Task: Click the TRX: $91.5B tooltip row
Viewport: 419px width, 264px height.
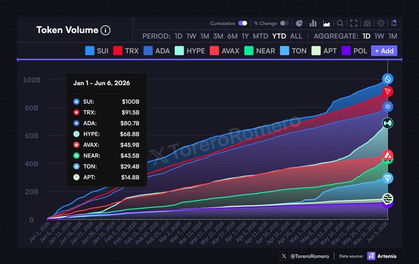Action: [106, 113]
